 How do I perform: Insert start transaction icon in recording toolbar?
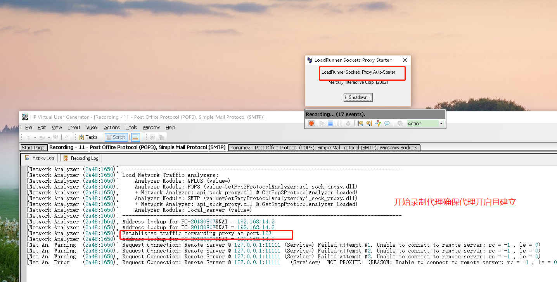pos(360,123)
